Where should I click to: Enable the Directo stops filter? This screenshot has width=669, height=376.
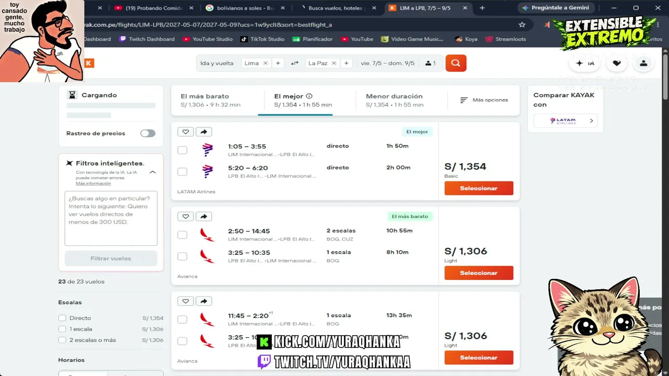(62, 318)
